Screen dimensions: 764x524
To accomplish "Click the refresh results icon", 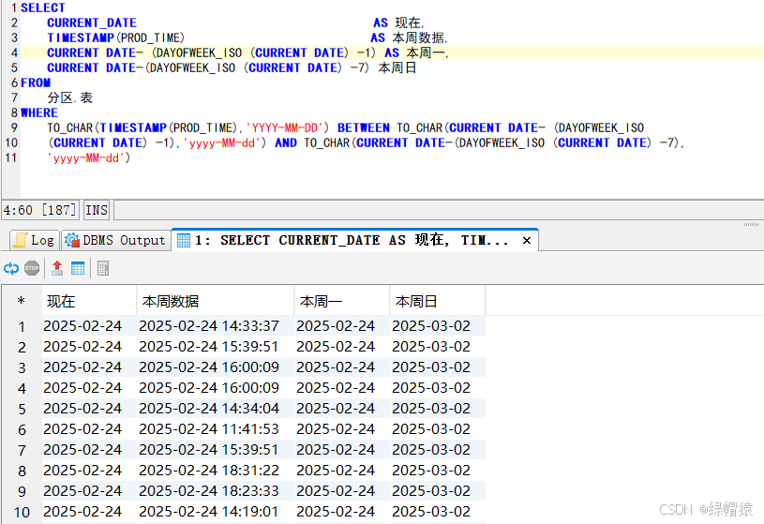I will coord(11,268).
